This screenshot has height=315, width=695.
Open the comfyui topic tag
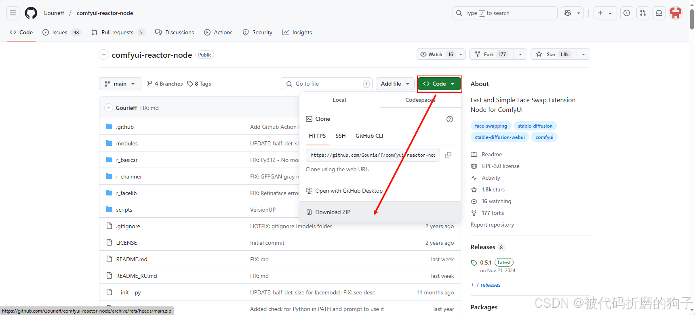click(544, 137)
